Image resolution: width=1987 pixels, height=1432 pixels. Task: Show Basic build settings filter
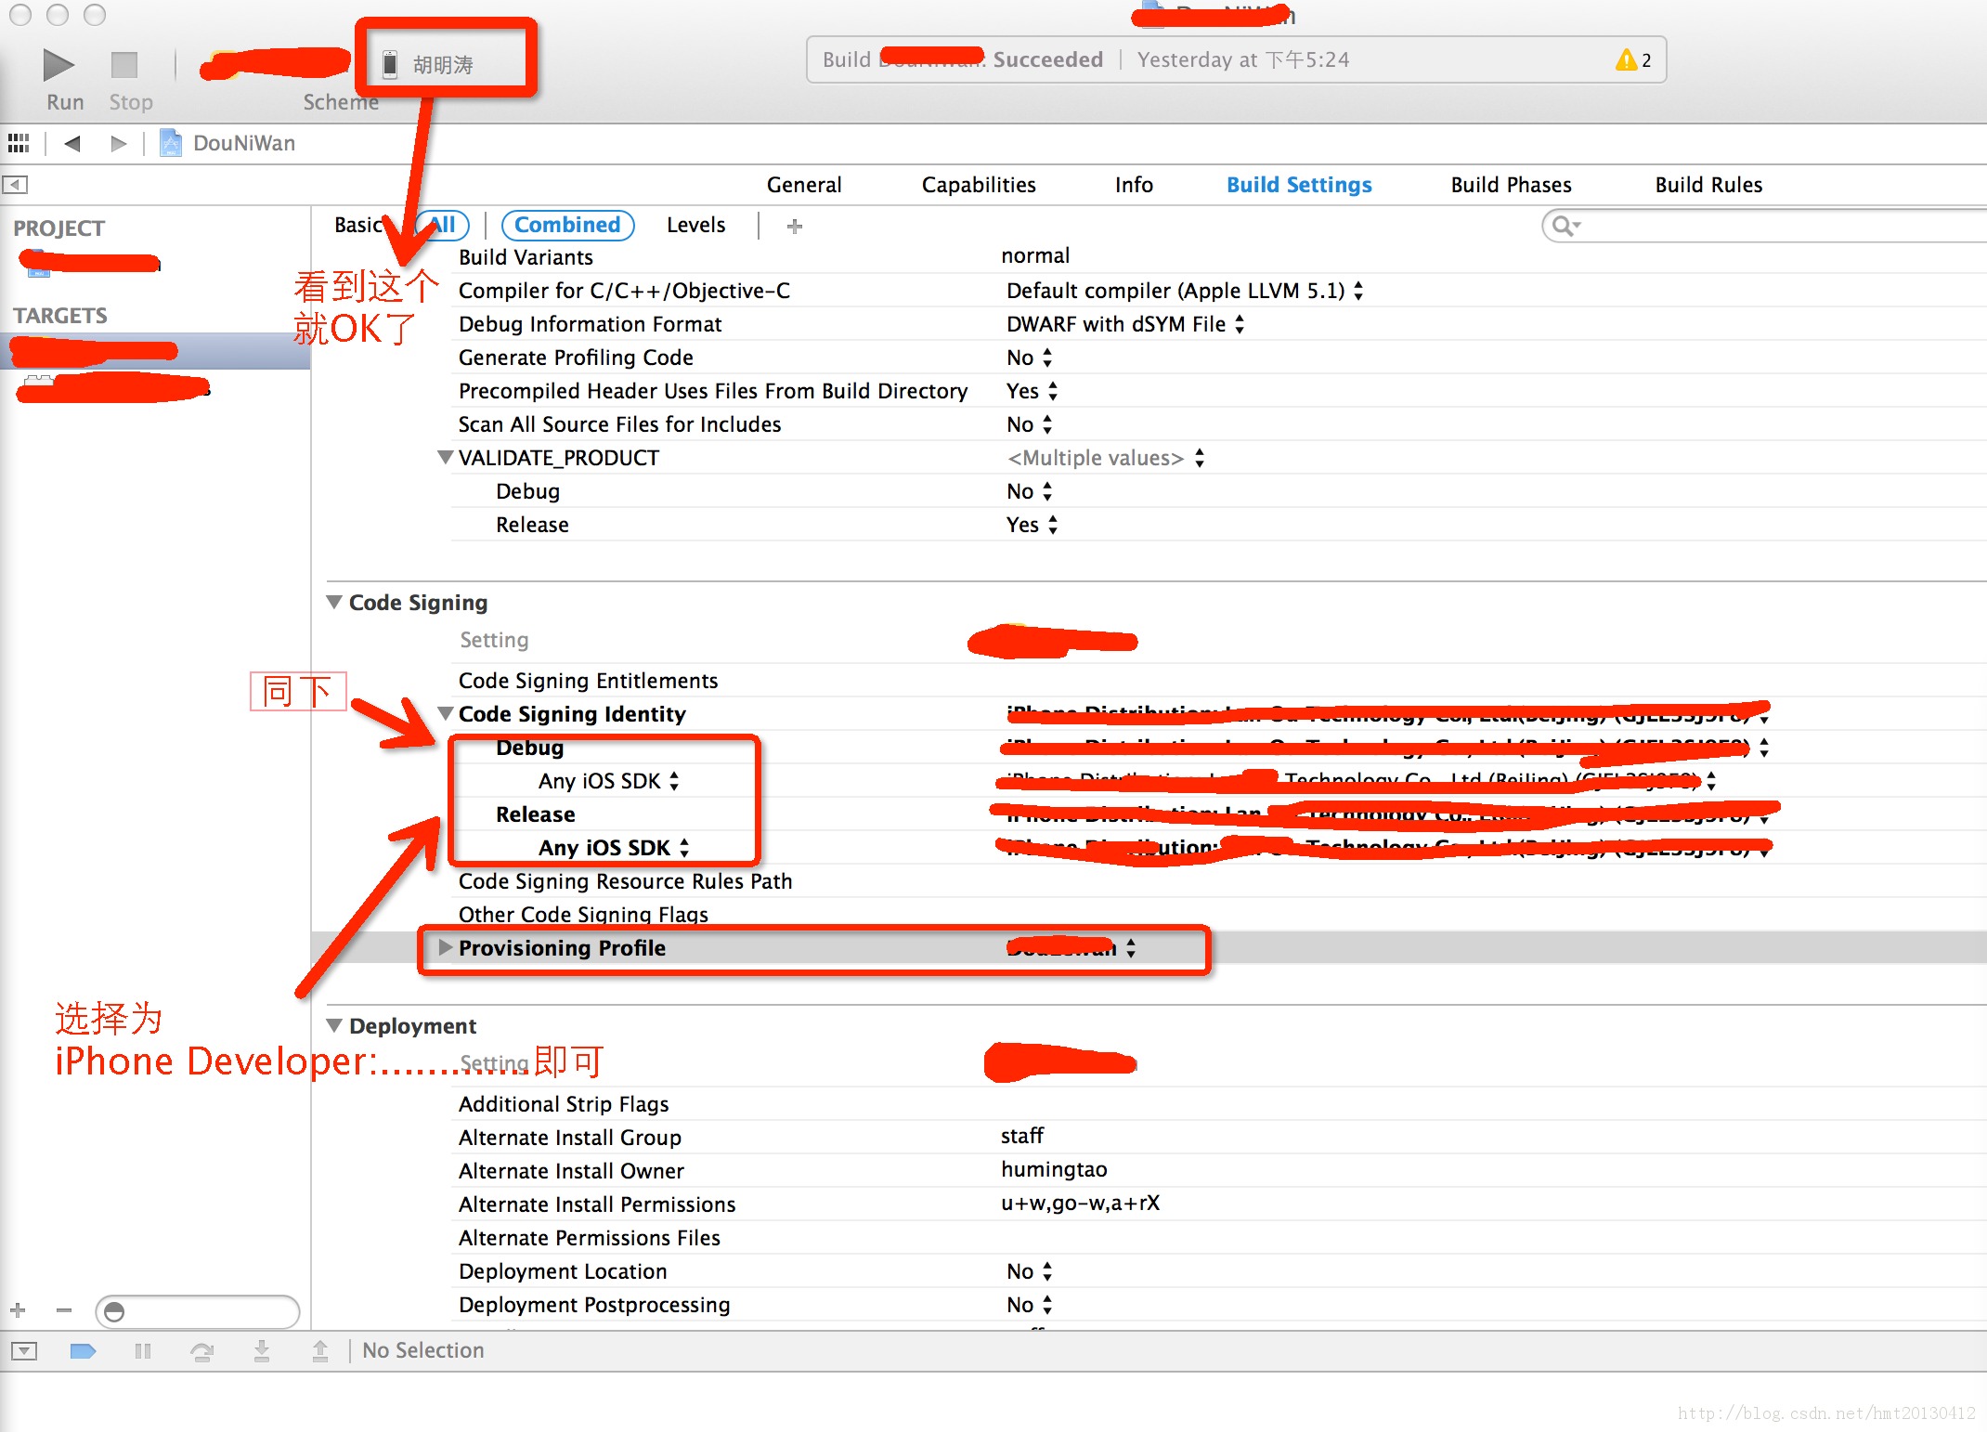pos(359,225)
